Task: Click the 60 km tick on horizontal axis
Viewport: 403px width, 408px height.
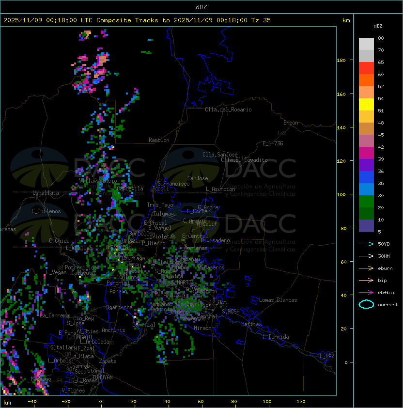Action: [x=201, y=402]
